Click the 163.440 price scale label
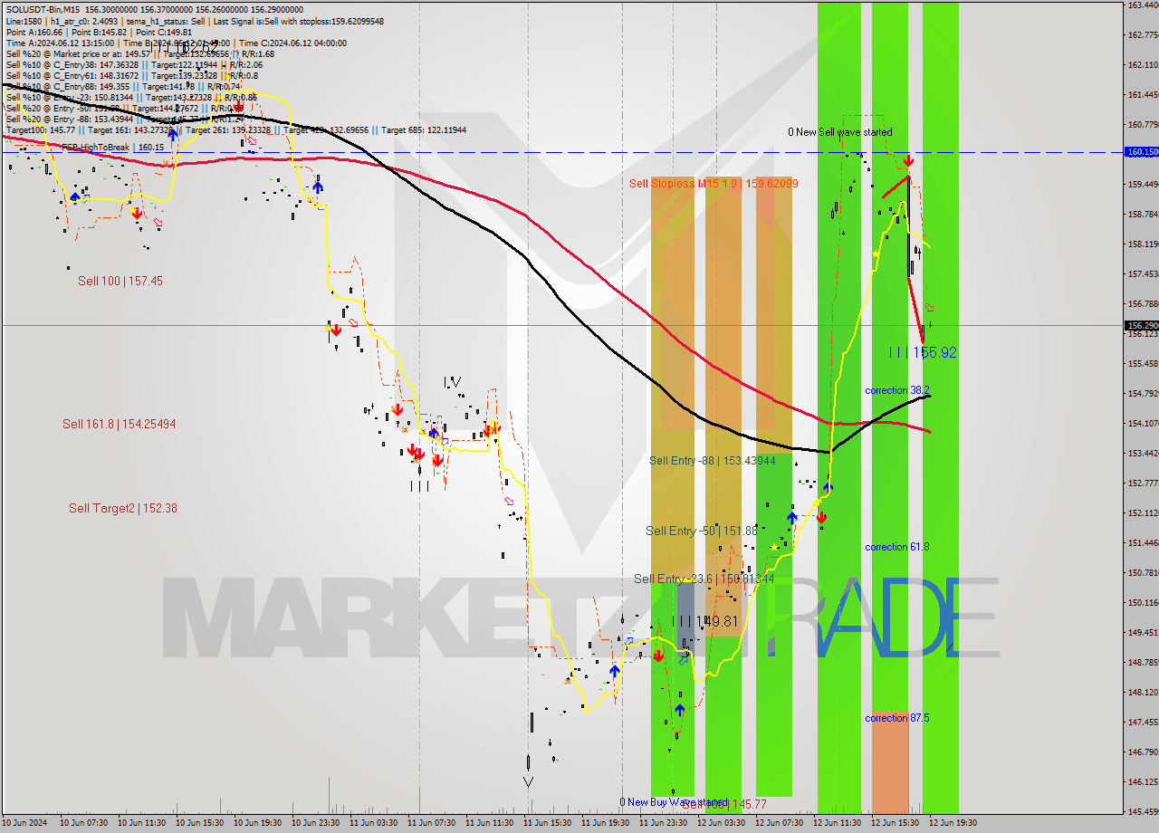 coord(1143,5)
